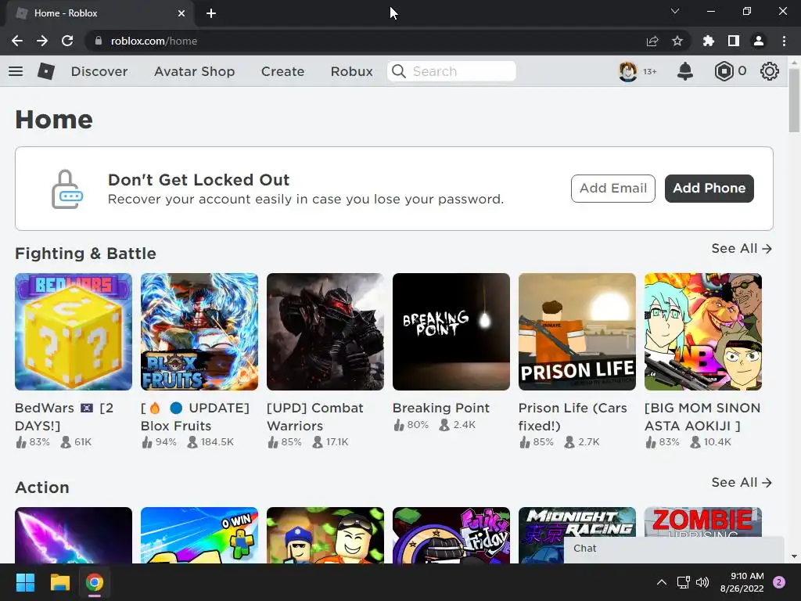
Task: Open the Robux menu item
Action: click(x=351, y=71)
